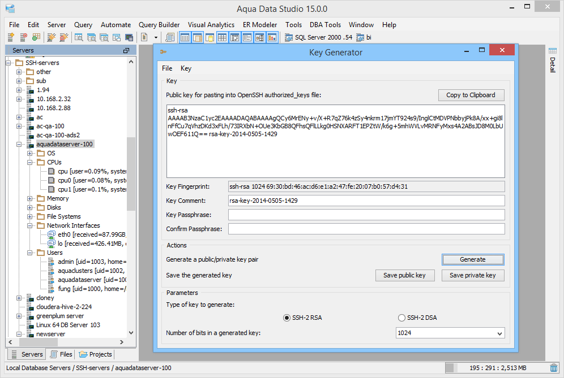Viewport: 564px width, 378px height.
Task: Click the Save public key button
Action: tap(405, 275)
